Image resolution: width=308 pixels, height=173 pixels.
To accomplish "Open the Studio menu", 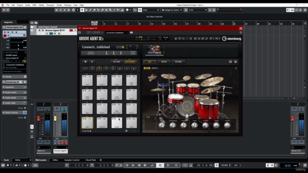I will coord(59,5).
